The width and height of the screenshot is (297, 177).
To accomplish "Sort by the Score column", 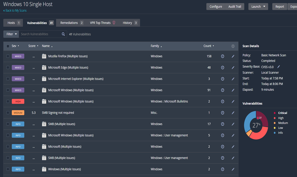I will point(33,46).
